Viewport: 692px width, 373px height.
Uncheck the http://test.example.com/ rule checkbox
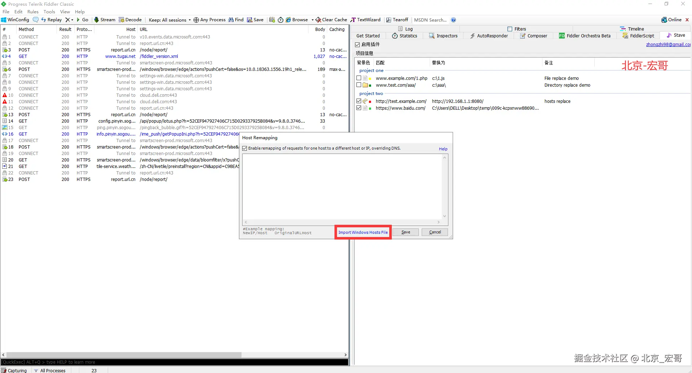tap(359, 101)
